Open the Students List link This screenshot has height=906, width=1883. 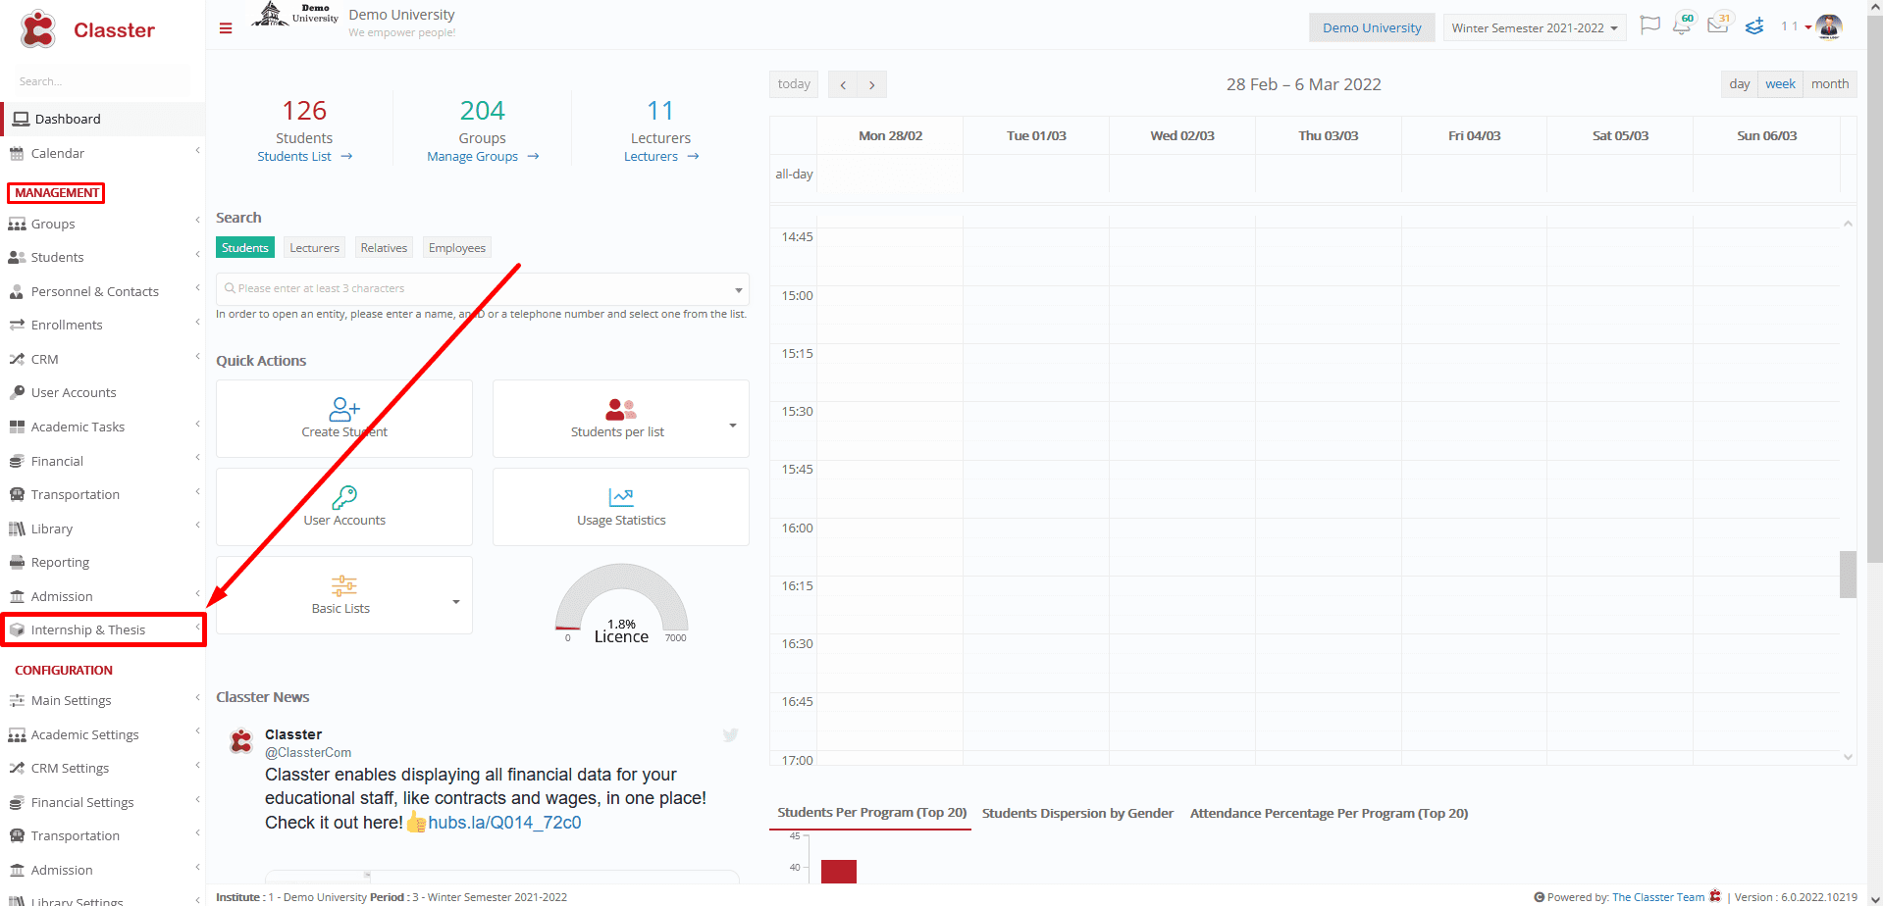coord(304,156)
